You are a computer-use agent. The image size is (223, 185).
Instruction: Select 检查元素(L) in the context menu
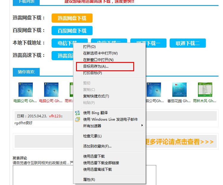[x=92, y=136]
